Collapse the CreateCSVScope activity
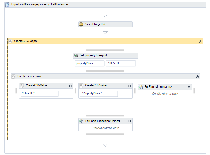 pyautogui.click(x=201, y=41)
